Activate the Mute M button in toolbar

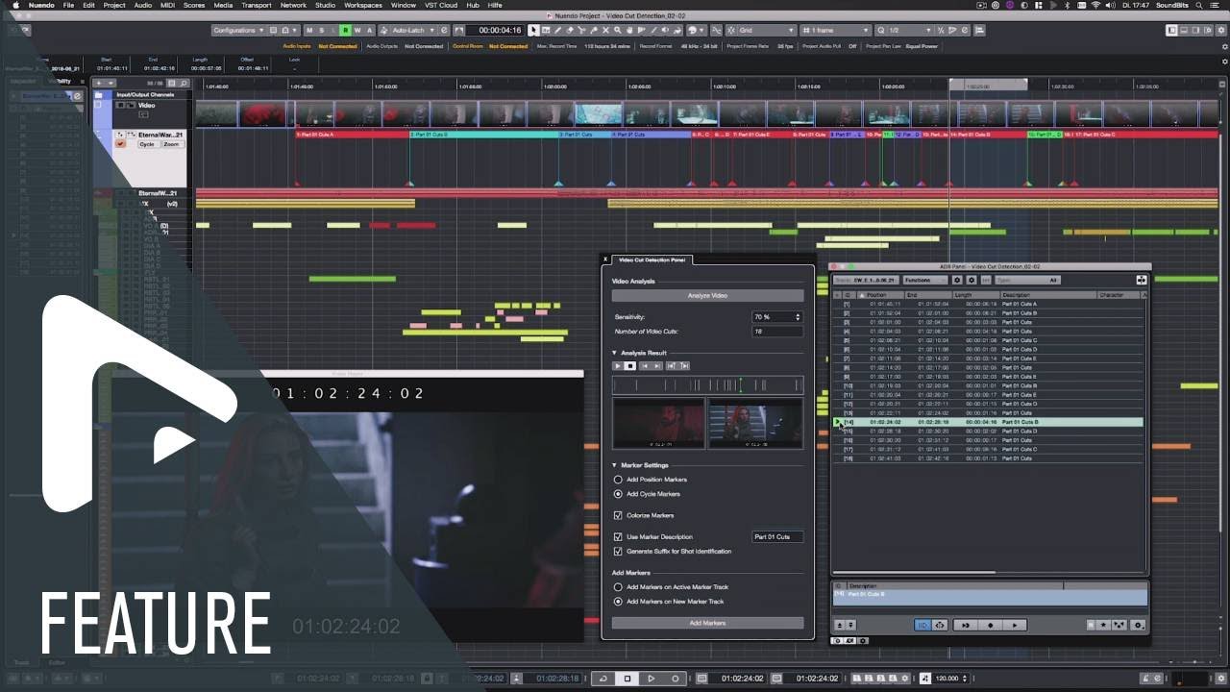tap(309, 30)
